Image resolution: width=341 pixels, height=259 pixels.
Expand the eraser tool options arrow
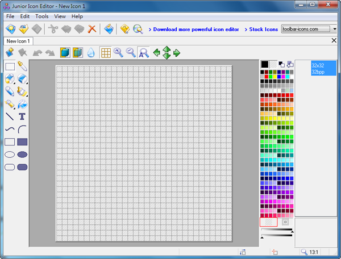27,82
